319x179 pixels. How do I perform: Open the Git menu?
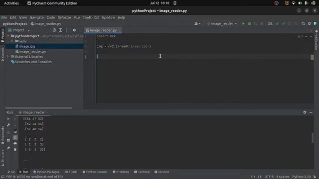tap(97, 17)
